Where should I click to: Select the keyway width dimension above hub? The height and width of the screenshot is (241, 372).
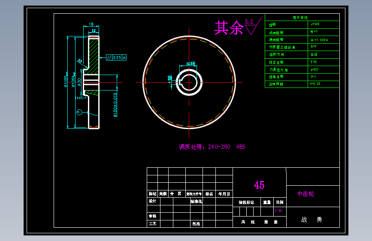coord(191,63)
